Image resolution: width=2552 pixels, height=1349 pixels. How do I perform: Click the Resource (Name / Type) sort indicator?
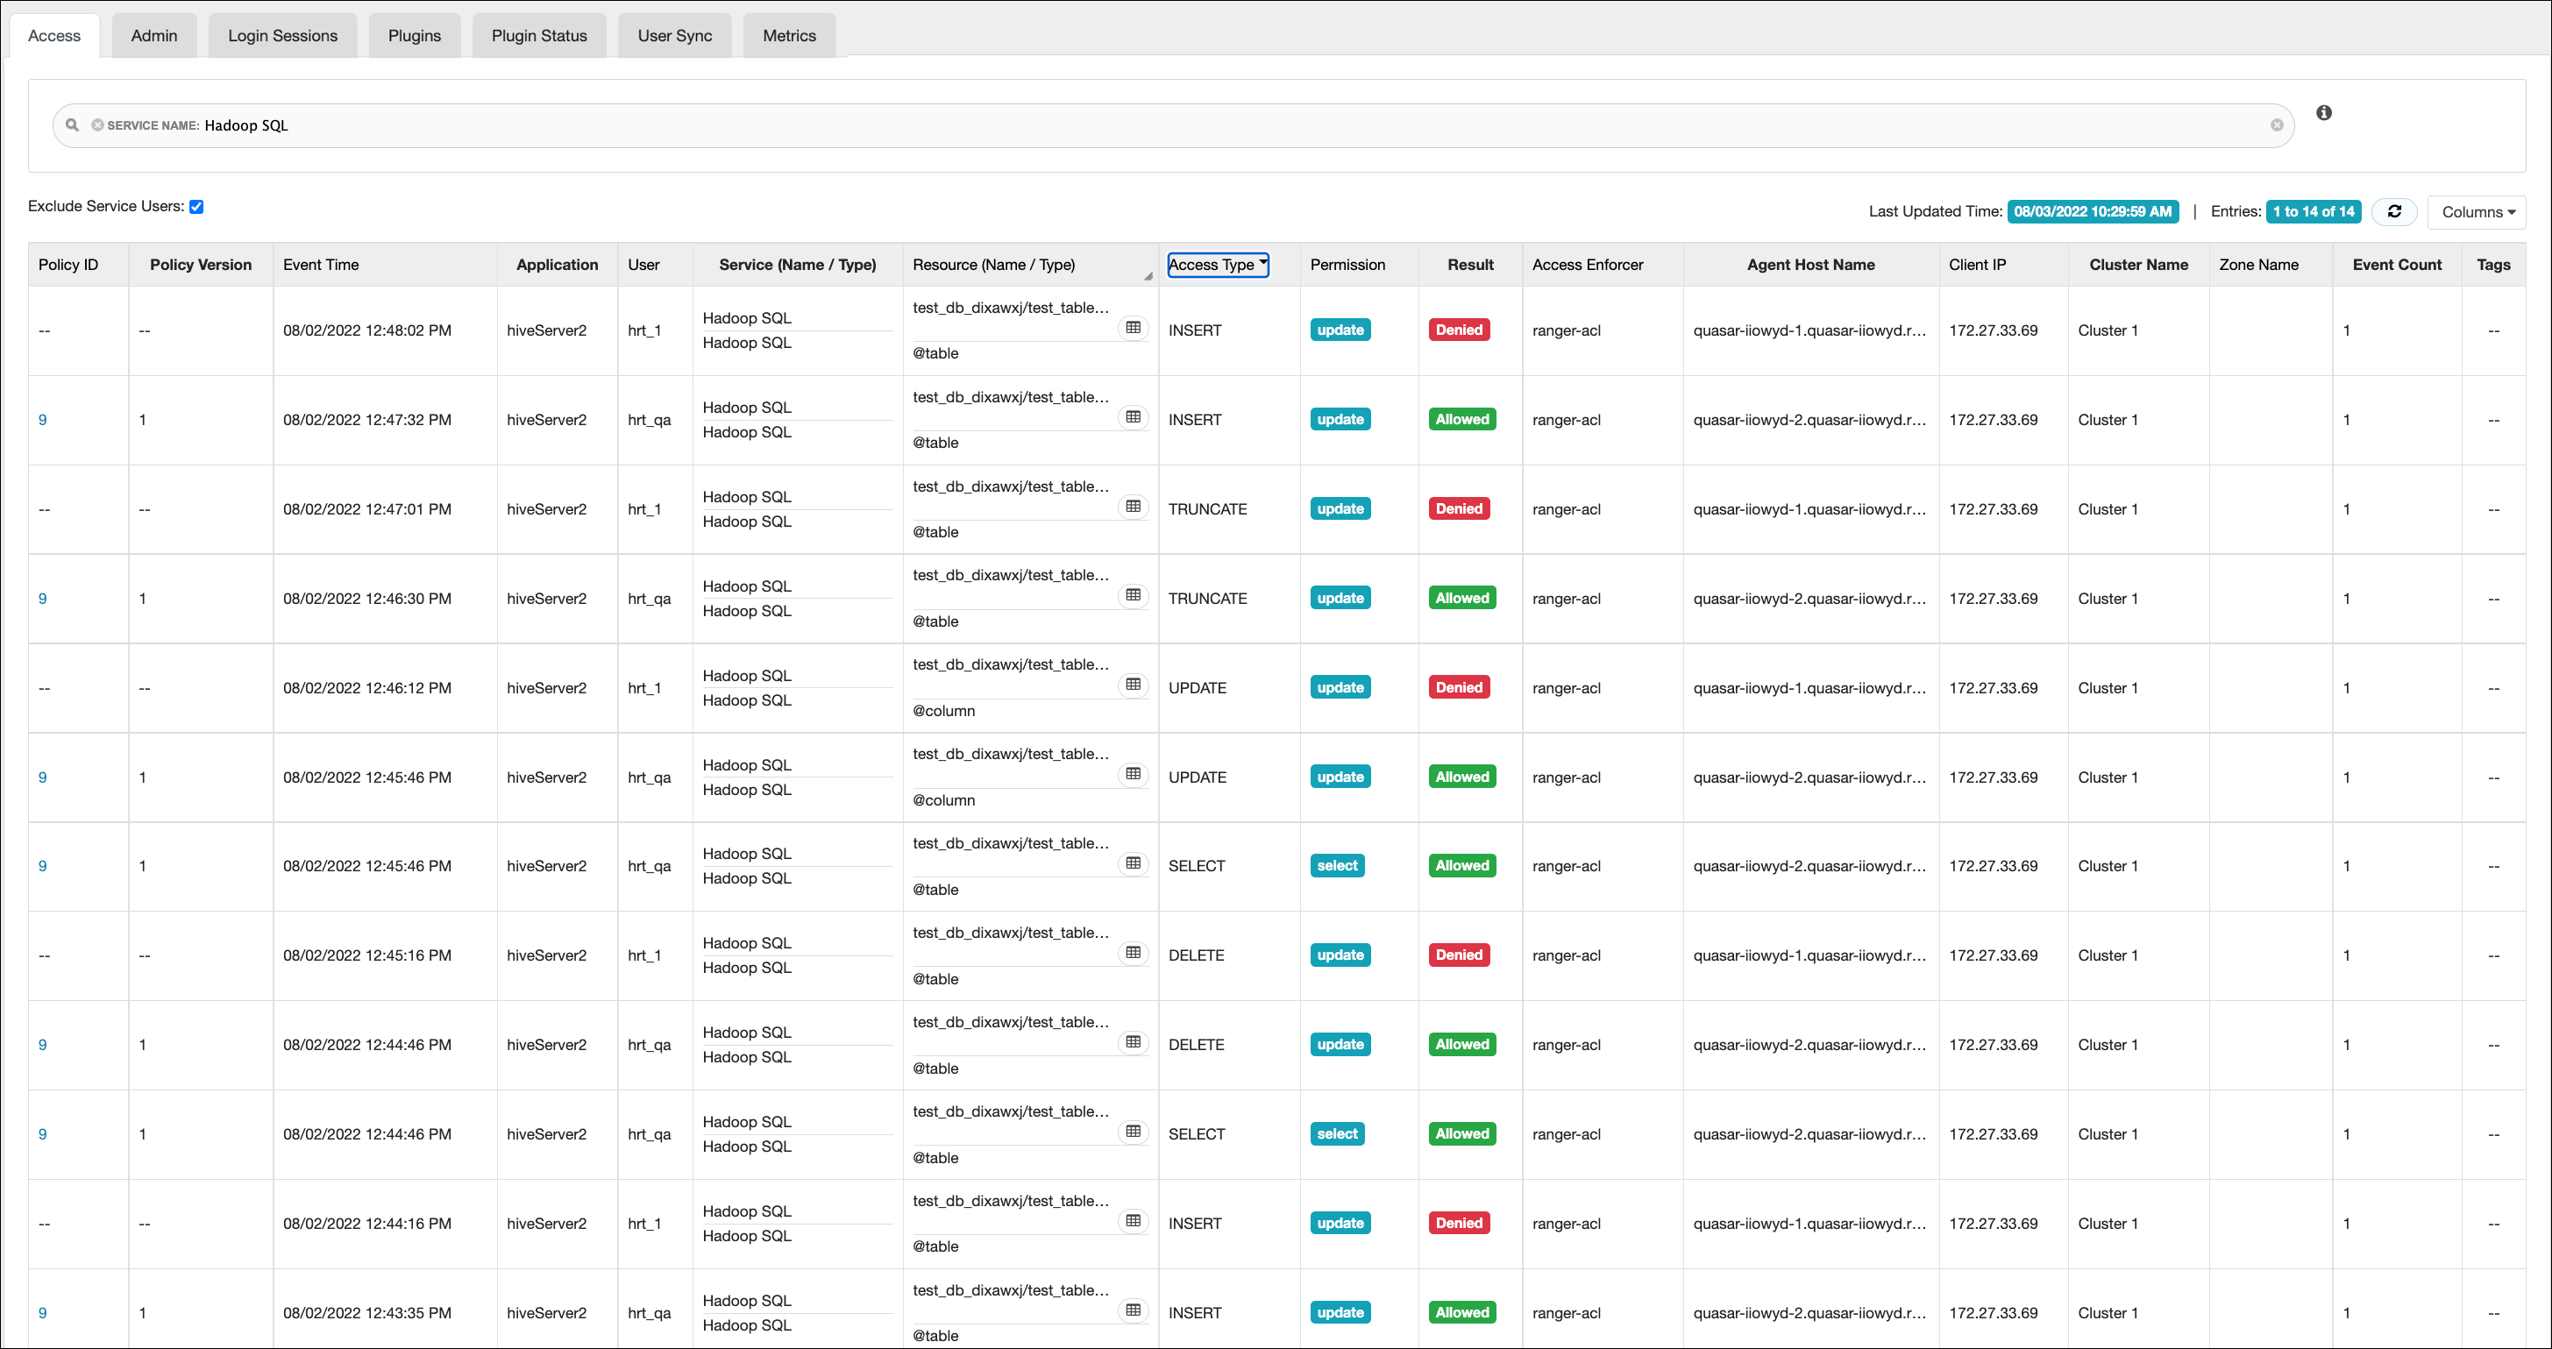[1148, 274]
